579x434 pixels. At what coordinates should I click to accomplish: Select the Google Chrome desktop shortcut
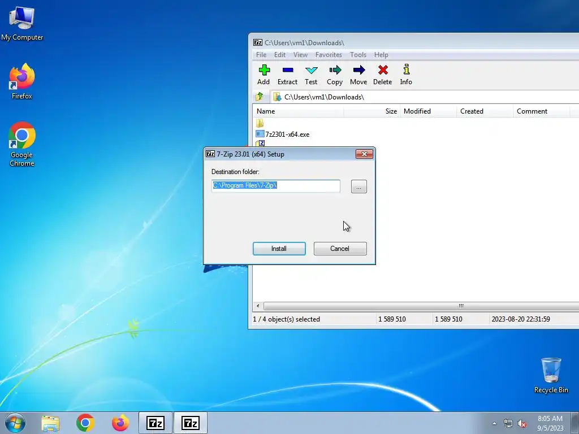pos(22,144)
